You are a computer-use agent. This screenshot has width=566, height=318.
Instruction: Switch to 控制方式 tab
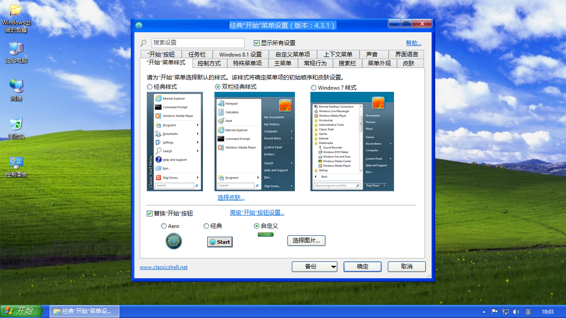click(x=209, y=63)
